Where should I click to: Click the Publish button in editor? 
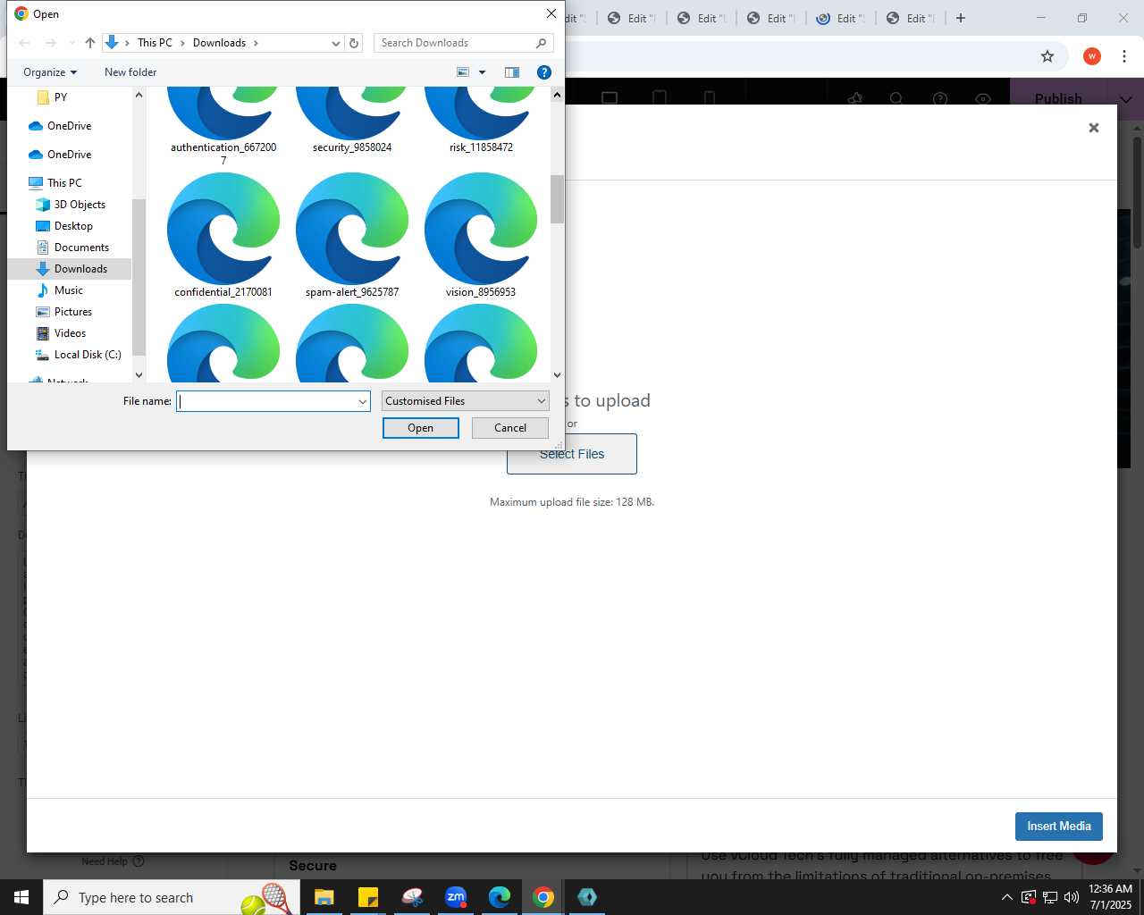[1058, 98]
